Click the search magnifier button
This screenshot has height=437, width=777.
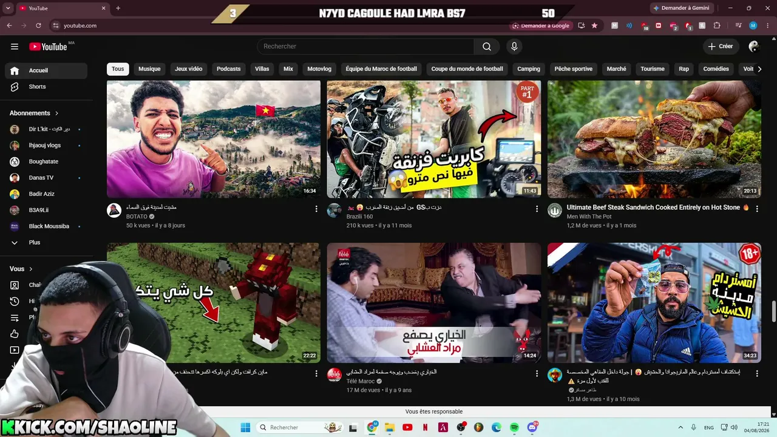pyautogui.click(x=487, y=47)
